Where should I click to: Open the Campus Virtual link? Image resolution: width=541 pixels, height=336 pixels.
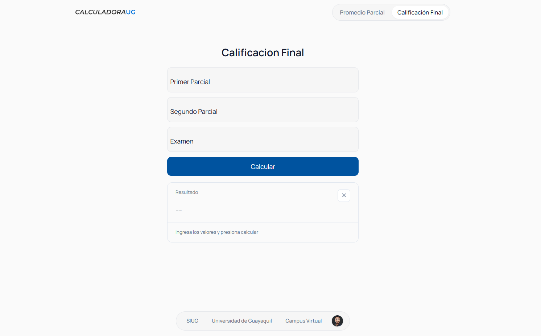tap(303, 321)
